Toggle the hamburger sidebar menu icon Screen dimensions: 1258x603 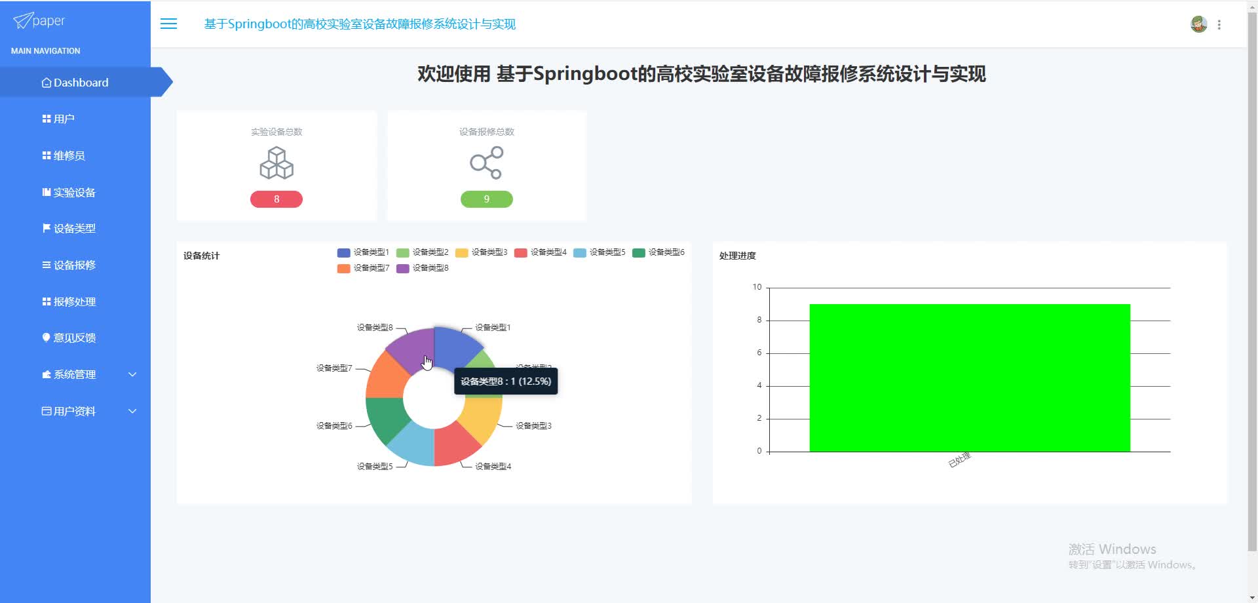pyautogui.click(x=168, y=24)
